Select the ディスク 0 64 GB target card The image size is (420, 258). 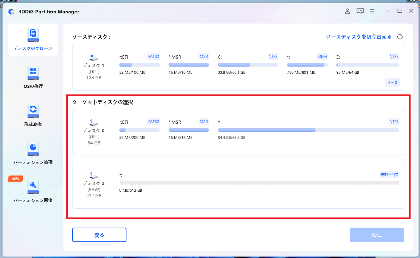238,132
